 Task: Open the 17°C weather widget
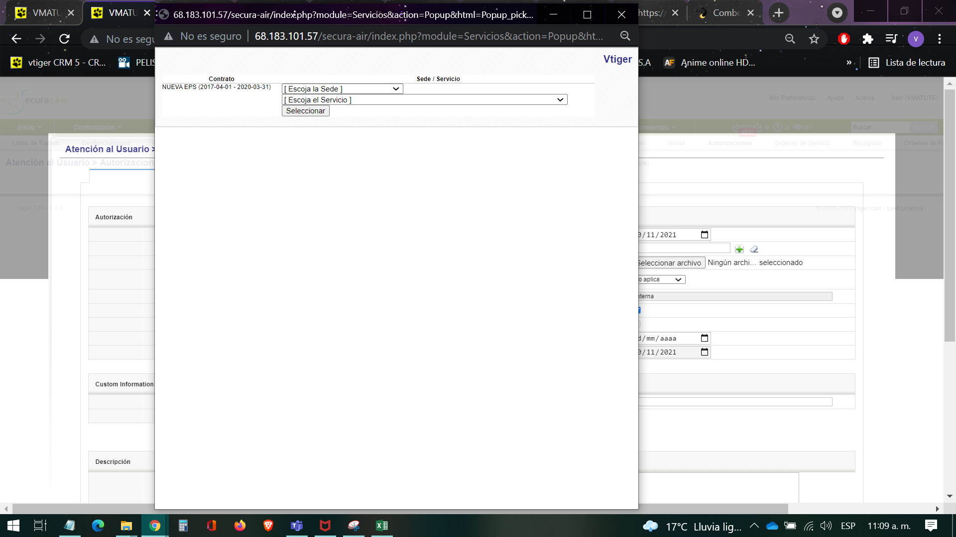click(692, 526)
